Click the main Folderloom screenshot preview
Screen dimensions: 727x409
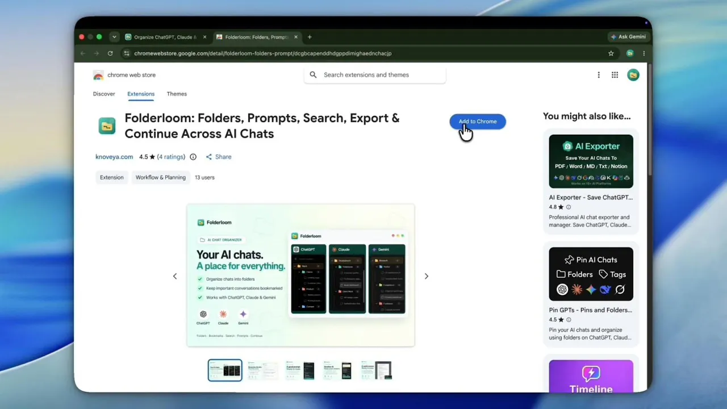tap(300, 275)
